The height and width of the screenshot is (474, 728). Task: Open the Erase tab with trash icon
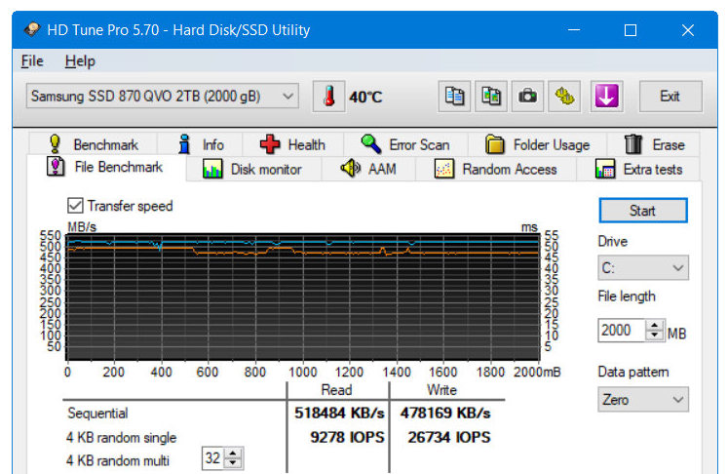pos(654,144)
